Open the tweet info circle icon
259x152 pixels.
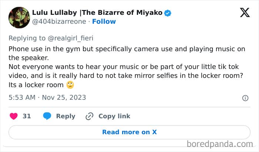pos(245,98)
